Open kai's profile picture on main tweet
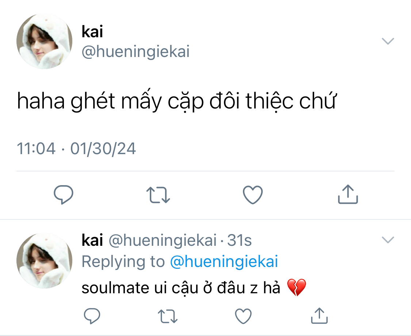Image resolution: width=411 pixels, height=336 pixels. click(45, 41)
